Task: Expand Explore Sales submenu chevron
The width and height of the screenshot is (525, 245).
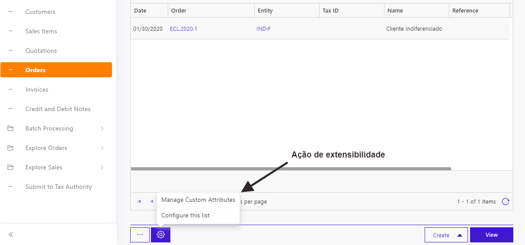Action: 102,167
